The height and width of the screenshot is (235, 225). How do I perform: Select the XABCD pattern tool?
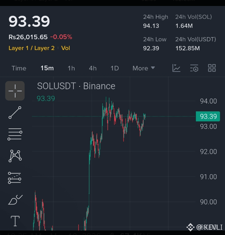[x=15, y=156]
